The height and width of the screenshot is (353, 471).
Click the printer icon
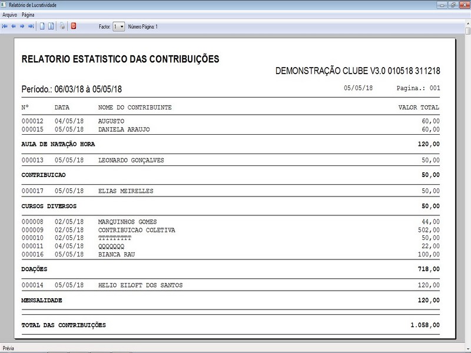(x=62, y=26)
